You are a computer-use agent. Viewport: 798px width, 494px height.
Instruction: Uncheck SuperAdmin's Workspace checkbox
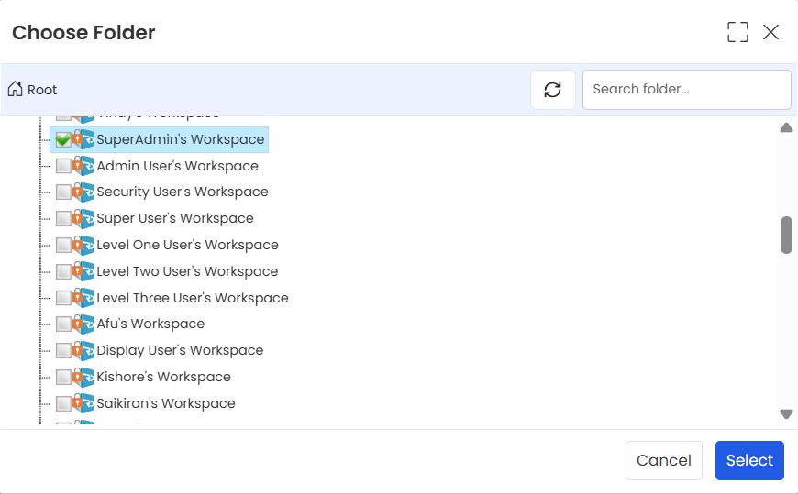[63, 139]
